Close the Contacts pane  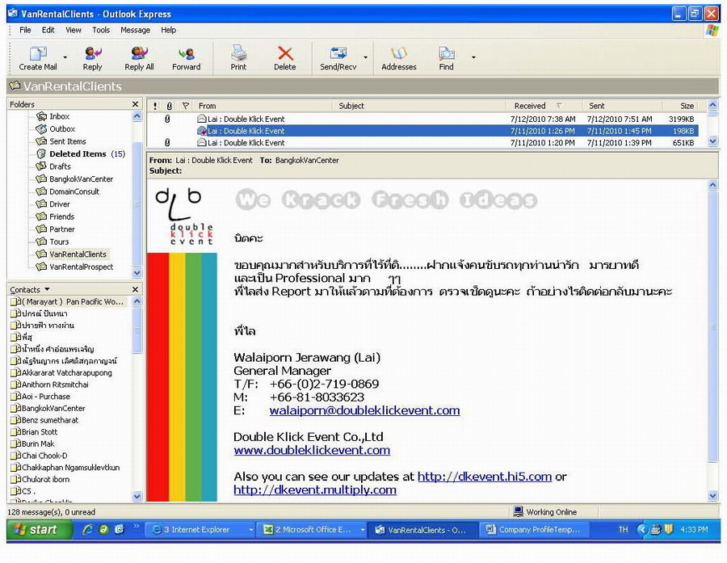click(x=136, y=289)
